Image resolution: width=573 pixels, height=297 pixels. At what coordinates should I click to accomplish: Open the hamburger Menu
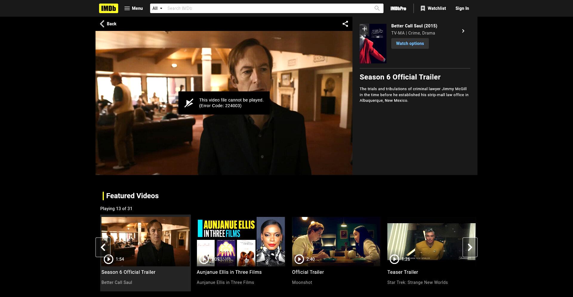pos(133,8)
